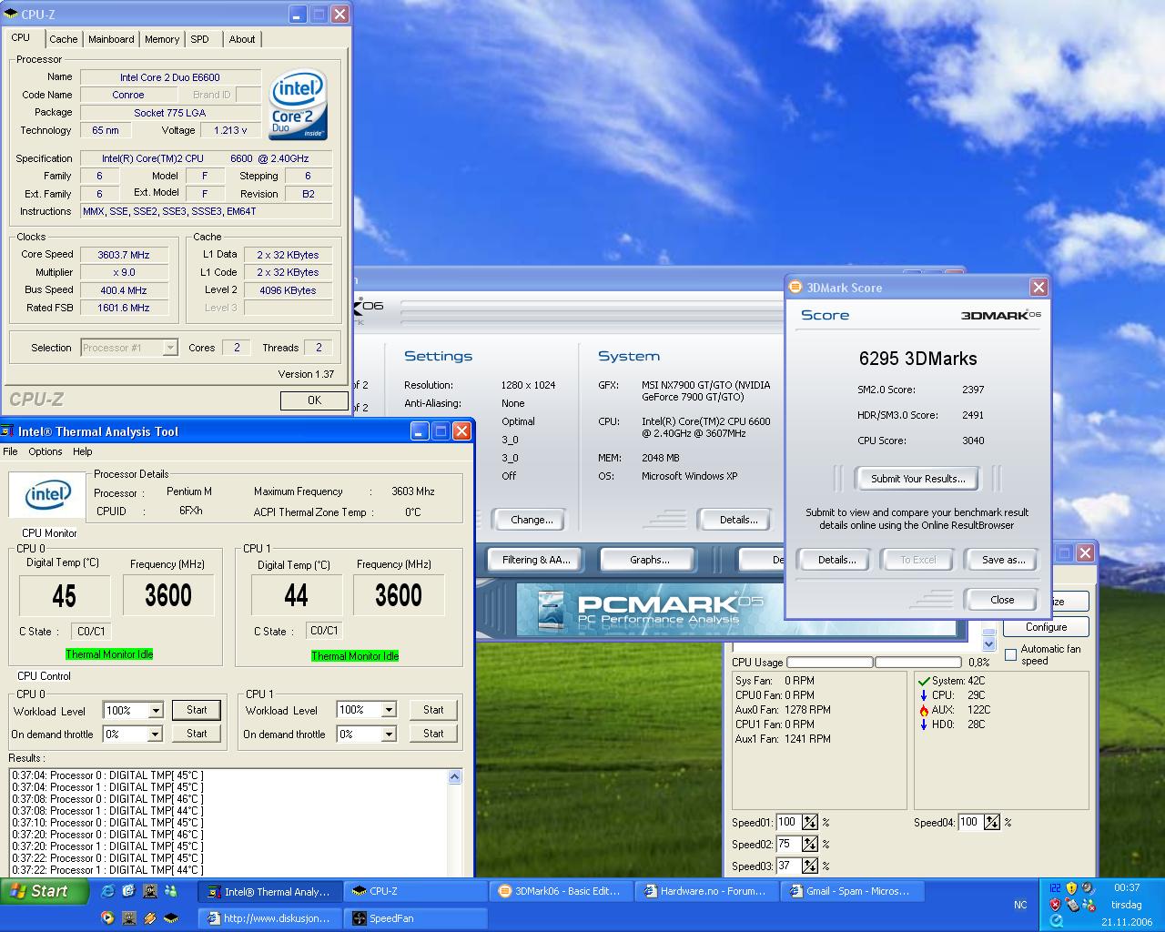
Task: Start CPU 0 workload in Thermal Analysis Tool
Action: [197, 710]
